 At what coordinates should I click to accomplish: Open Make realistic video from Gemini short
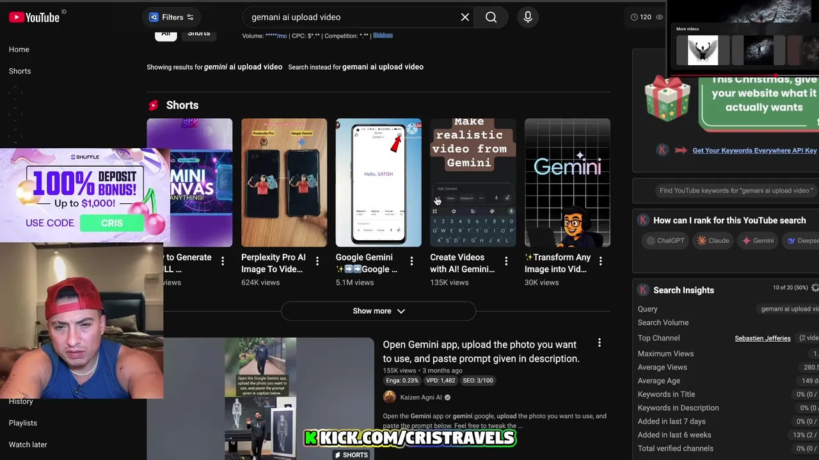(x=473, y=182)
